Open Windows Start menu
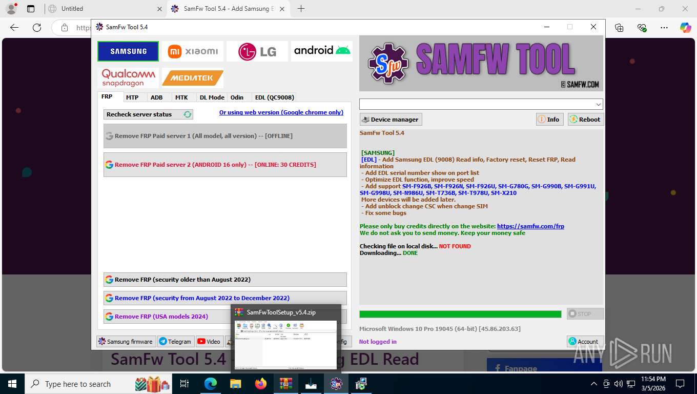Viewport: 697px width, 394px height. coord(12,384)
